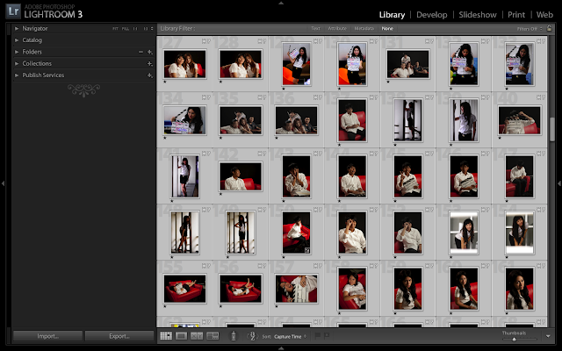This screenshot has width=562, height=351.
Task: Click the grid vertical scrollbar handle
Action: coord(552,129)
